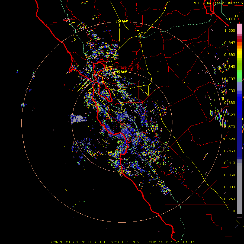Select the 0.787 legend value

tap(230, 79)
